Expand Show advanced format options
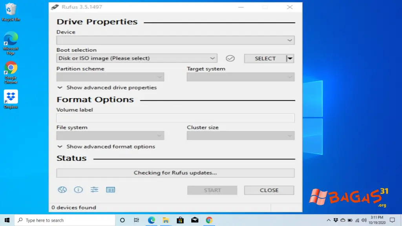The height and width of the screenshot is (226, 402). tap(106, 147)
